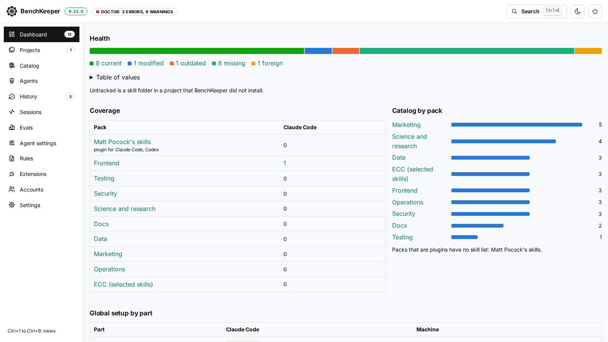
Task: Open Docs pack in Catalog by pack
Action: click(x=399, y=225)
